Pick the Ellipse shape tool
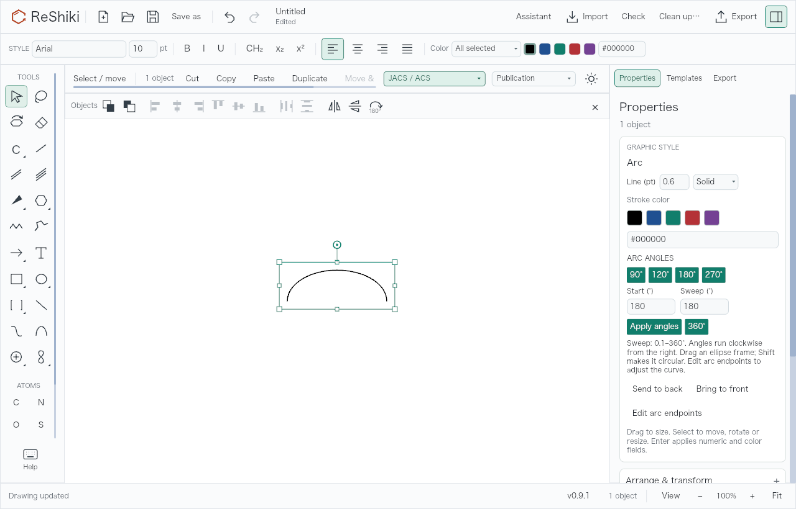The image size is (796, 509). (x=41, y=279)
